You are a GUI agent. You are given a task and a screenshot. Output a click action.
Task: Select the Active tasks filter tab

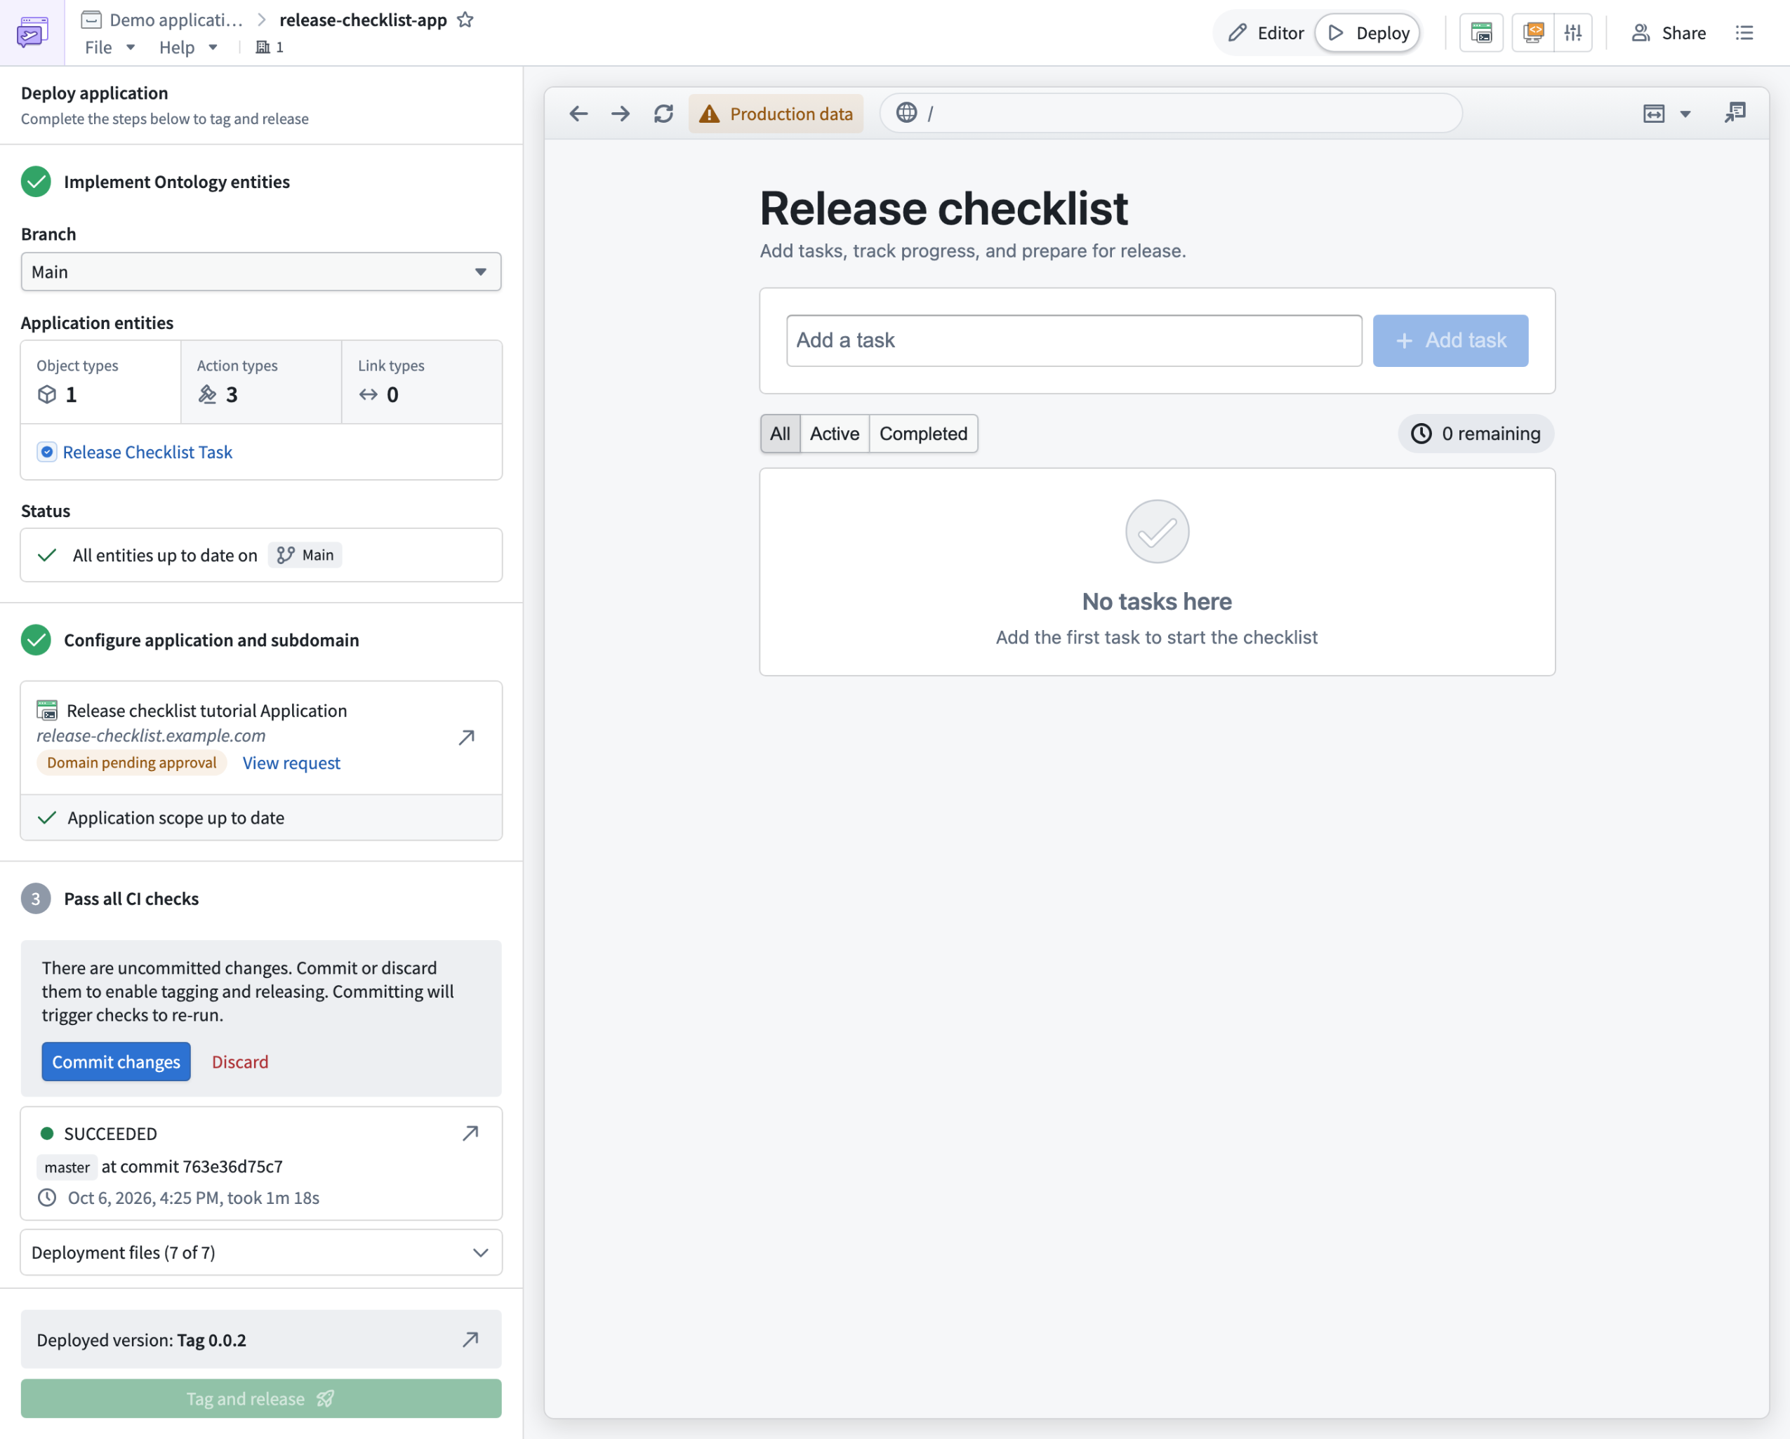(x=835, y=433)
